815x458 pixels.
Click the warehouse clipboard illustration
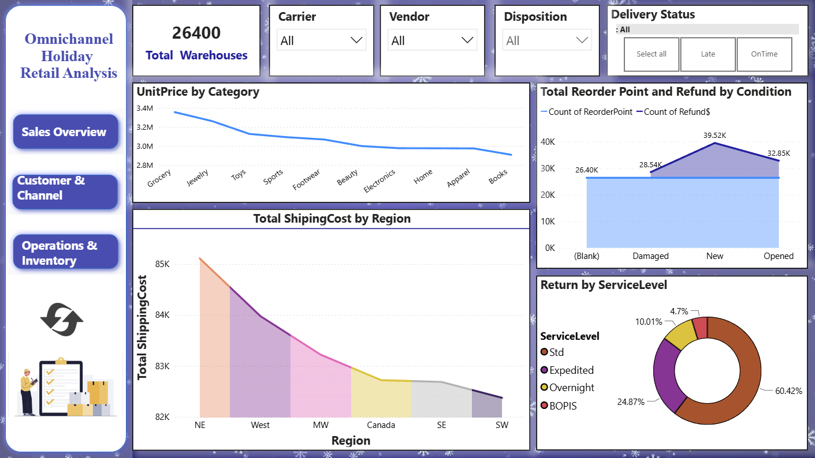click(x=65, y=387)
